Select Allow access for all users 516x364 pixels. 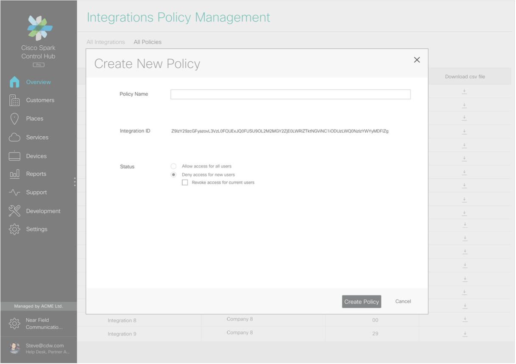click(x=173, y=166)
